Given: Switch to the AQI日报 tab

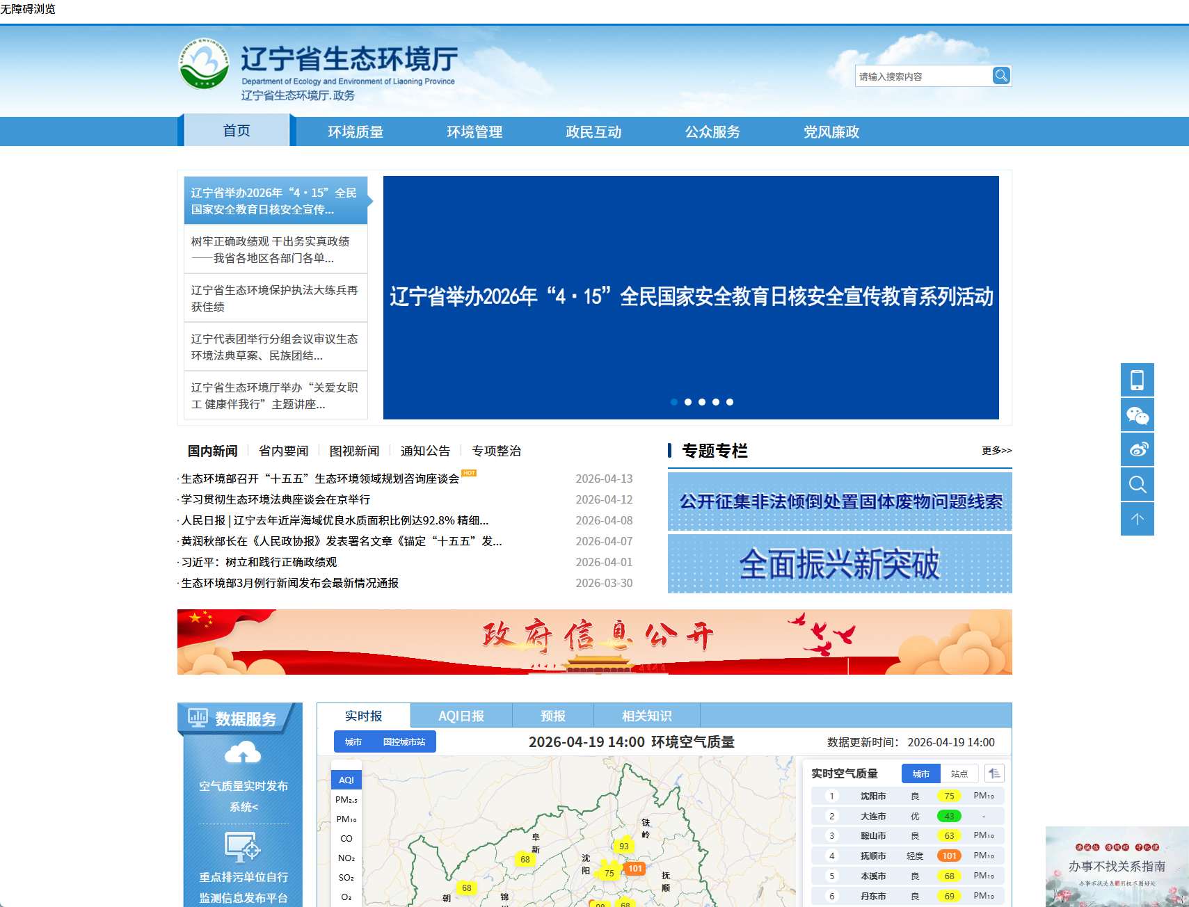Looking at the screenshot, I should (x=461, y=715).
